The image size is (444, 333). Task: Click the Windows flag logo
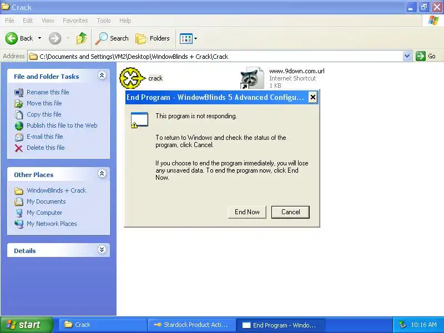click(433, 21)
